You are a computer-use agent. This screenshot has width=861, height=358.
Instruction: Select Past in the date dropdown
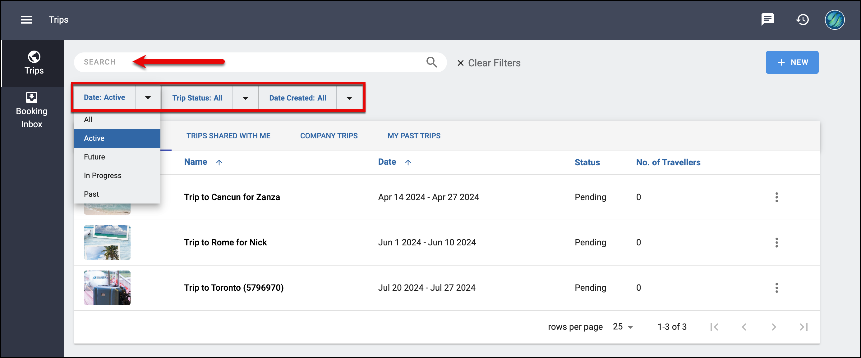tap(117, 194)
